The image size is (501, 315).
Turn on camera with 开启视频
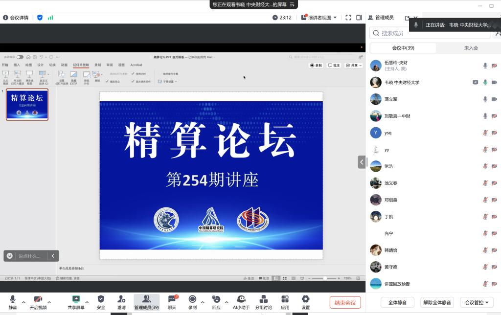tap(38, 299)
